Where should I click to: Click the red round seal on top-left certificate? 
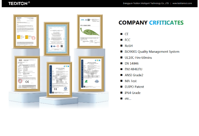coord(33,38)
